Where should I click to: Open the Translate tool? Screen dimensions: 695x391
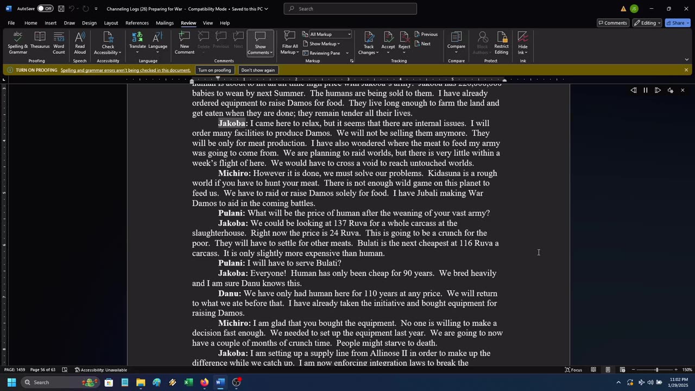137,42
